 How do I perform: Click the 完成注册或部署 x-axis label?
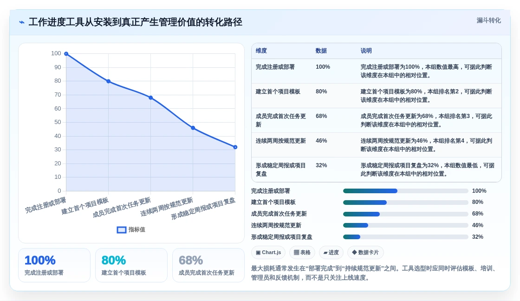pyautogui.click(x=45, y=205)
